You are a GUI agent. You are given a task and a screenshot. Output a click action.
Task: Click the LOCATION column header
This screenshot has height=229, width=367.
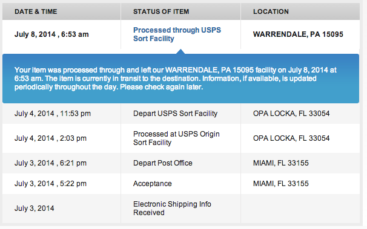[x=271, y=11]
